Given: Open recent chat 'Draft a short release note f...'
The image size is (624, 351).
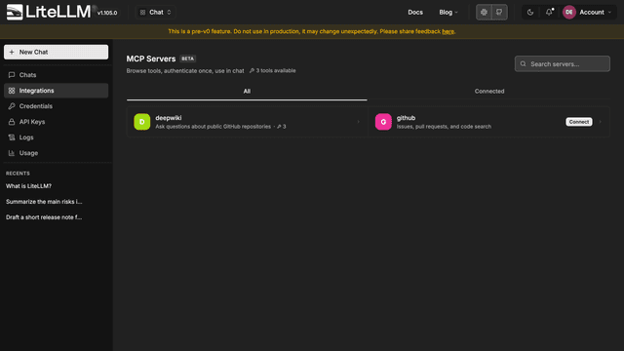Looking at the screenshot, I should point(44,216).
